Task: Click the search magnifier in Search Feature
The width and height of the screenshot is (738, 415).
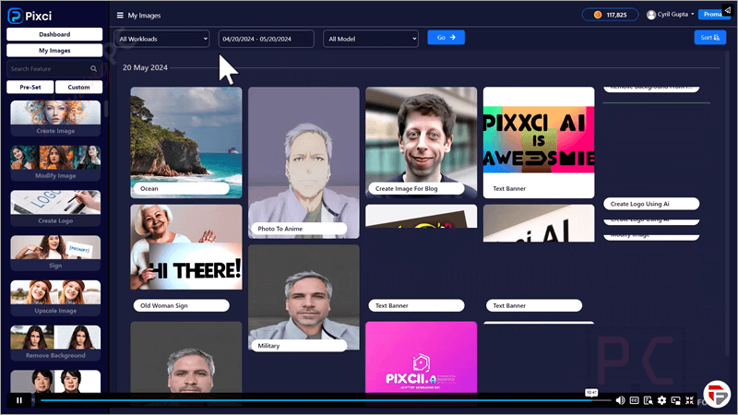Action: [x=94, y=68]
